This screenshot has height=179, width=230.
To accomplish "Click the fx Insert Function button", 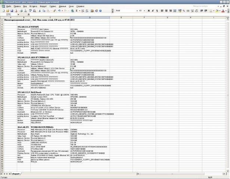I will pos(28,15).
